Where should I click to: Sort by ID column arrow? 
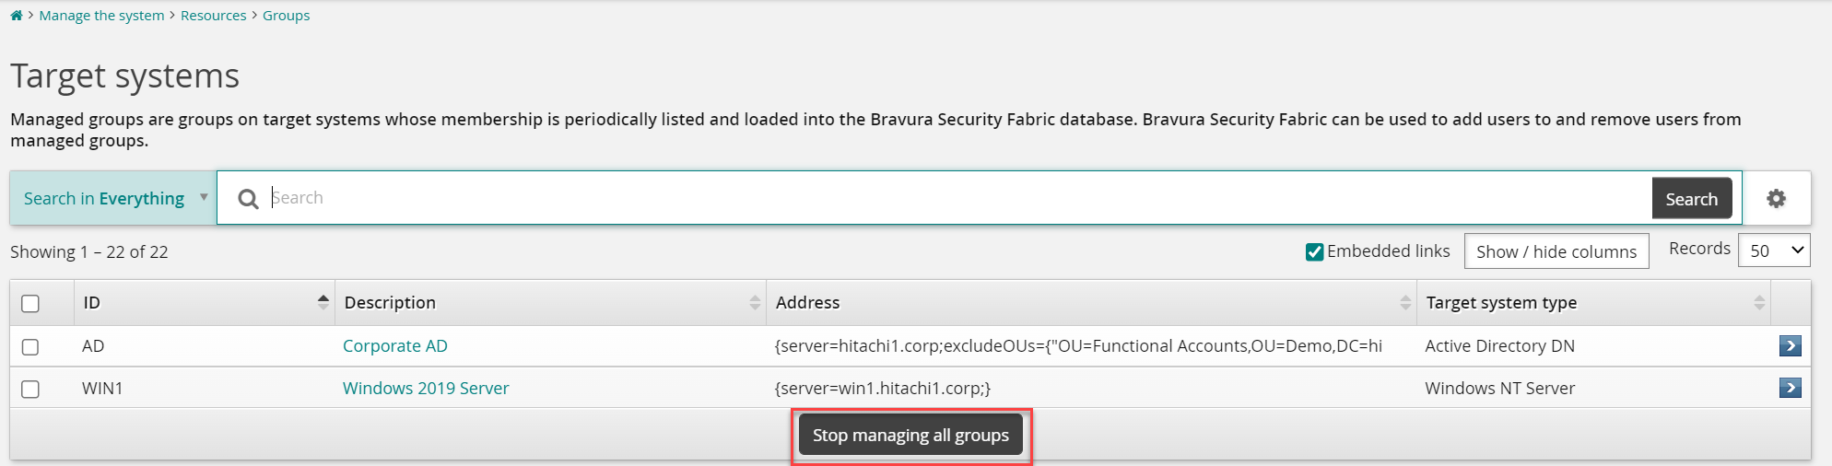(x=323, y=302)
